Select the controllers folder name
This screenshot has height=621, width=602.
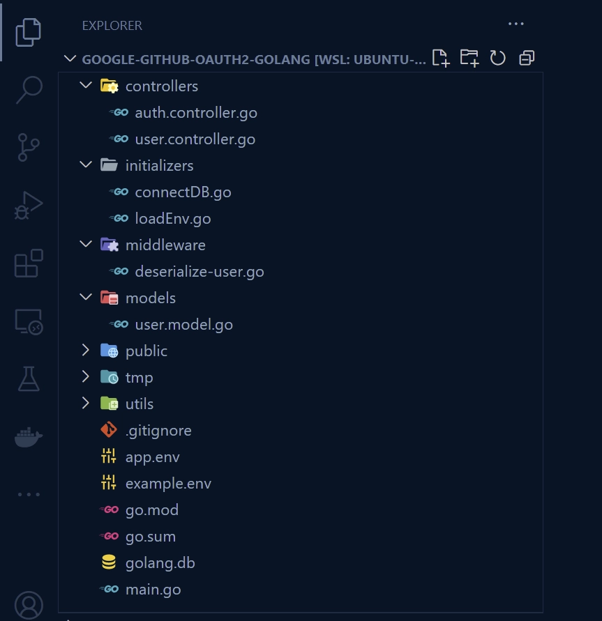point(162,86)
